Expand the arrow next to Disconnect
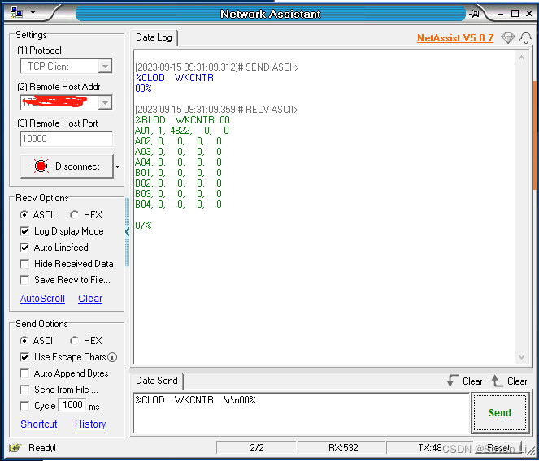The width and height of the screenshot is (539, 461). [118, 166]
